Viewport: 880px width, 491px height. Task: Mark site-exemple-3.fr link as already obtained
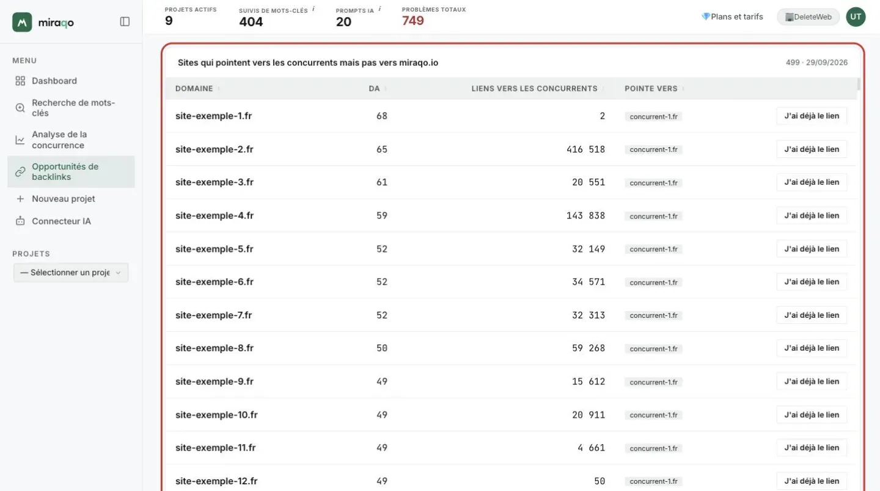[x=812, y=182]
